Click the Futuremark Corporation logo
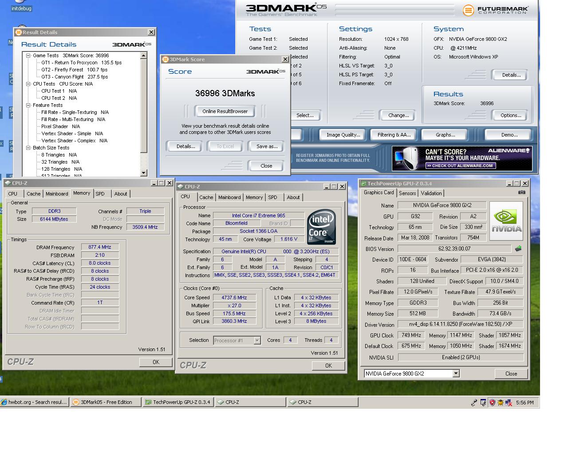Viewport: 568px width, 454px height. 495,10
